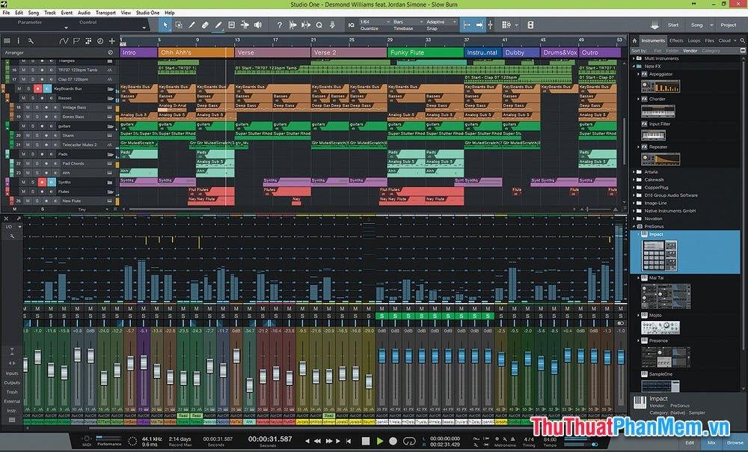The height and width of the screenshot is (452, 748).
Task: Expand the Arturia vendor folder
Action: tap(634, 172)
